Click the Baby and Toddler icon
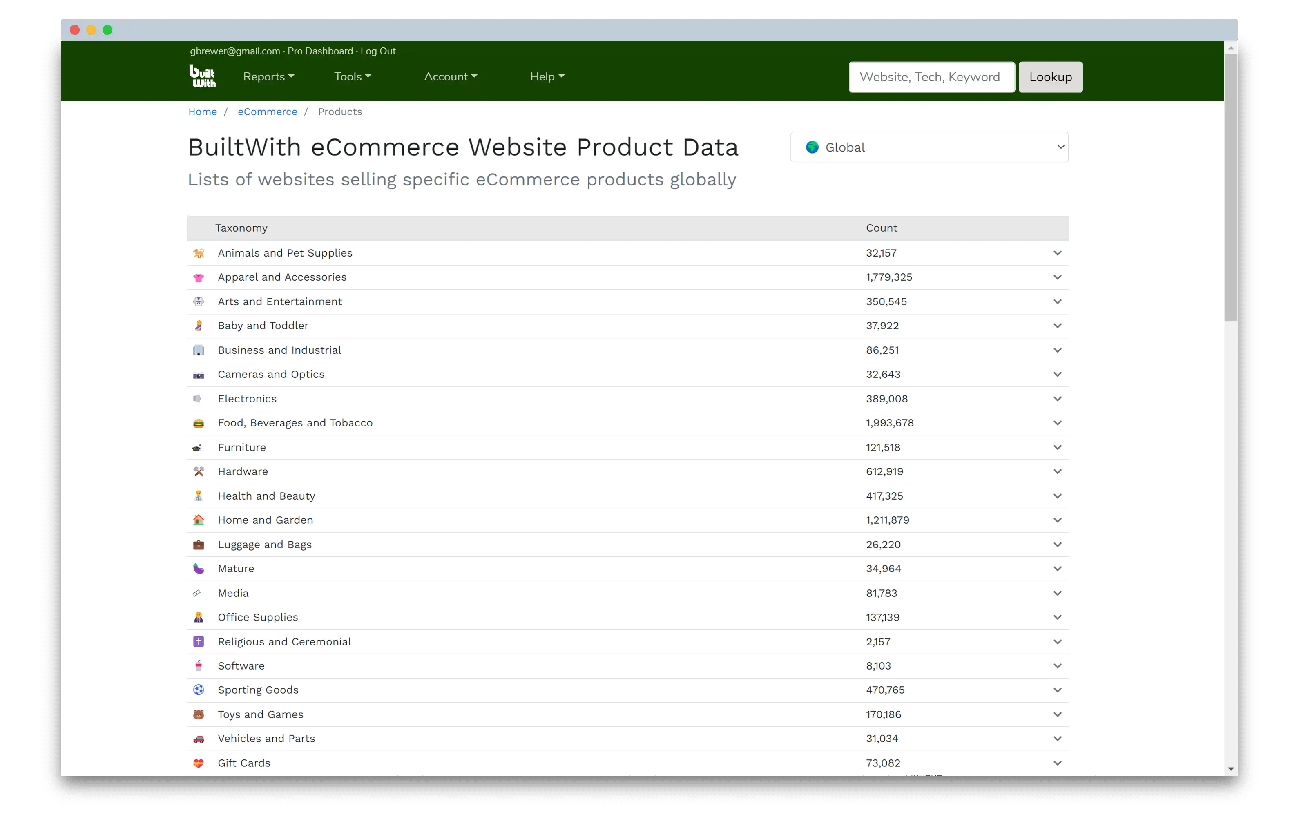1299x817 pixels. [x=199, y=326]
